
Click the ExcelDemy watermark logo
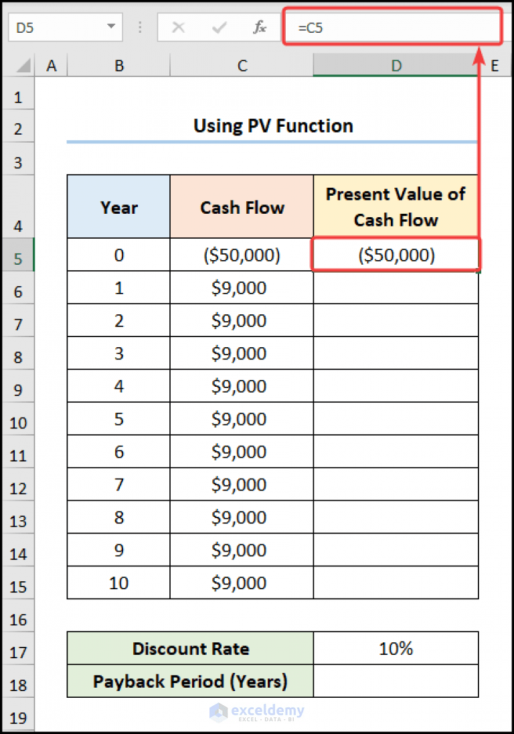point(257,712)
